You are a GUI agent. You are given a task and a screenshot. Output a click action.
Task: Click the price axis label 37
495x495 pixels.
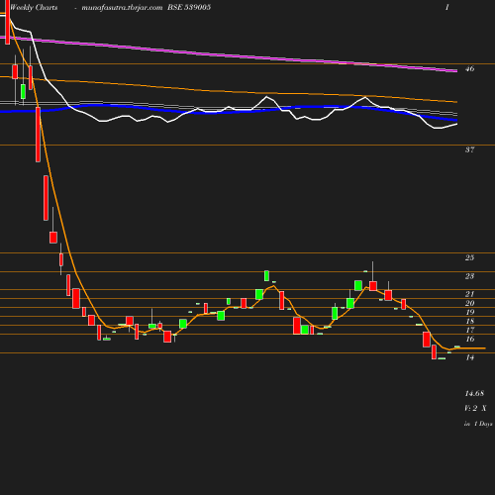(469, 149)
